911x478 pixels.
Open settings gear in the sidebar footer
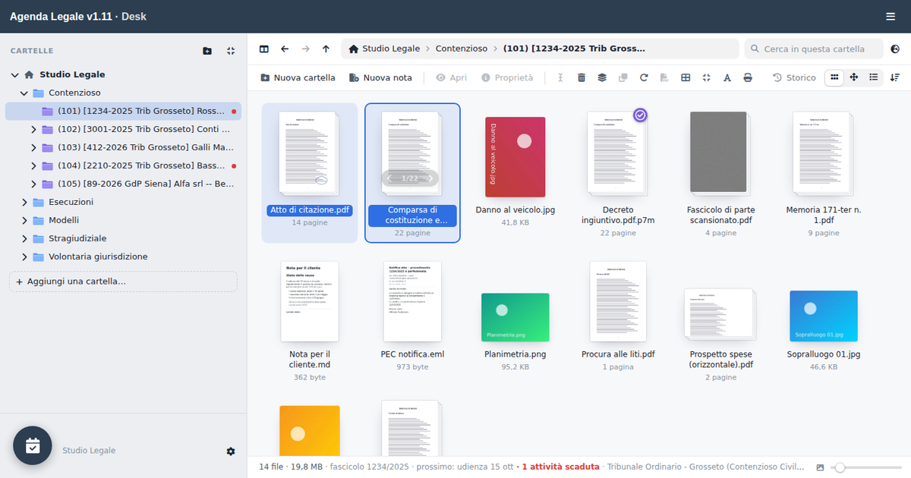point(231,451)
